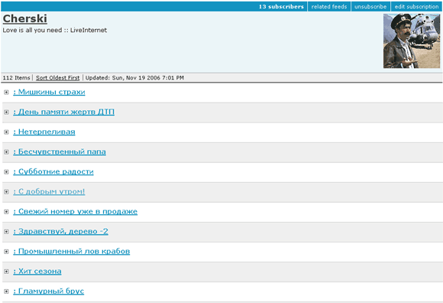Click plus icon beside Промышленный лов крабов
Image resolution: width=443 pixels, height=303 pixels.
click(x=6, y=252)
